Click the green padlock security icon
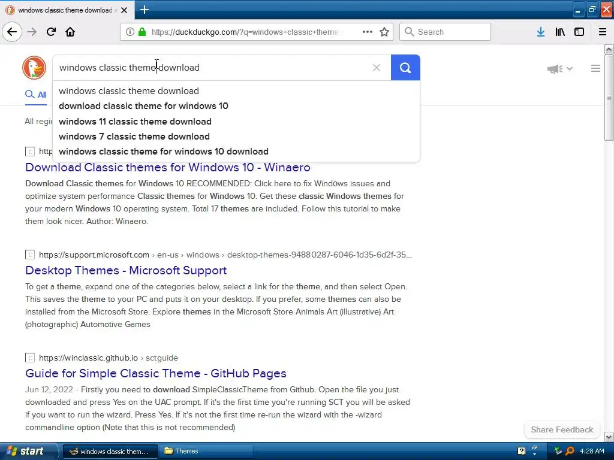The width and height of the screenshot is (614, 460). [x=142, y=32]
